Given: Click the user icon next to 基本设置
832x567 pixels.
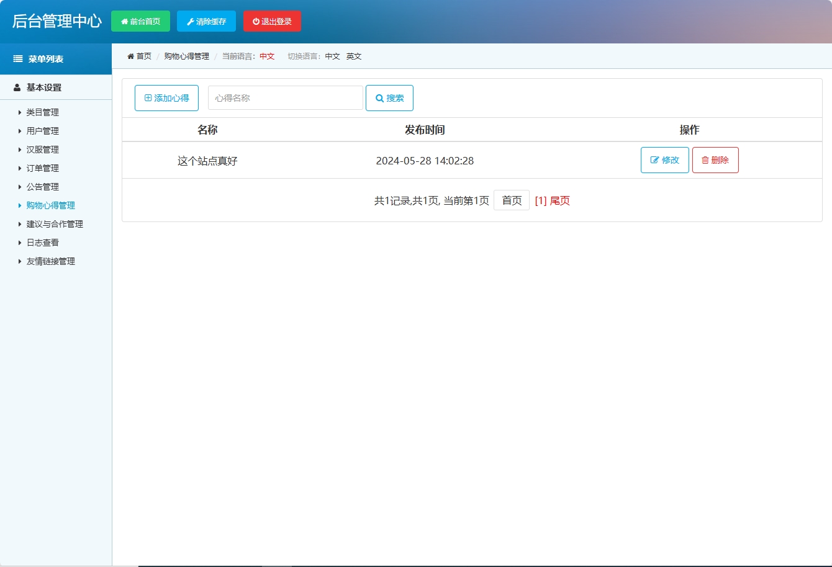Looking at the screenshot, I should [x=16, y=87].
